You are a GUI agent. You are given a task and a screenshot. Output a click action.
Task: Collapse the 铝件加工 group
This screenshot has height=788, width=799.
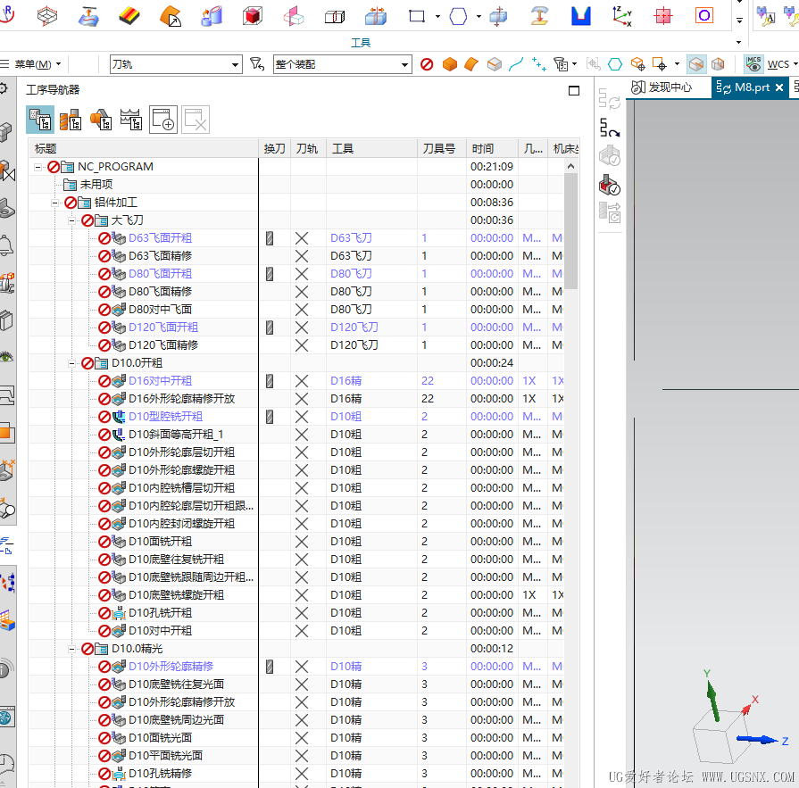click(x=54, y=203)
